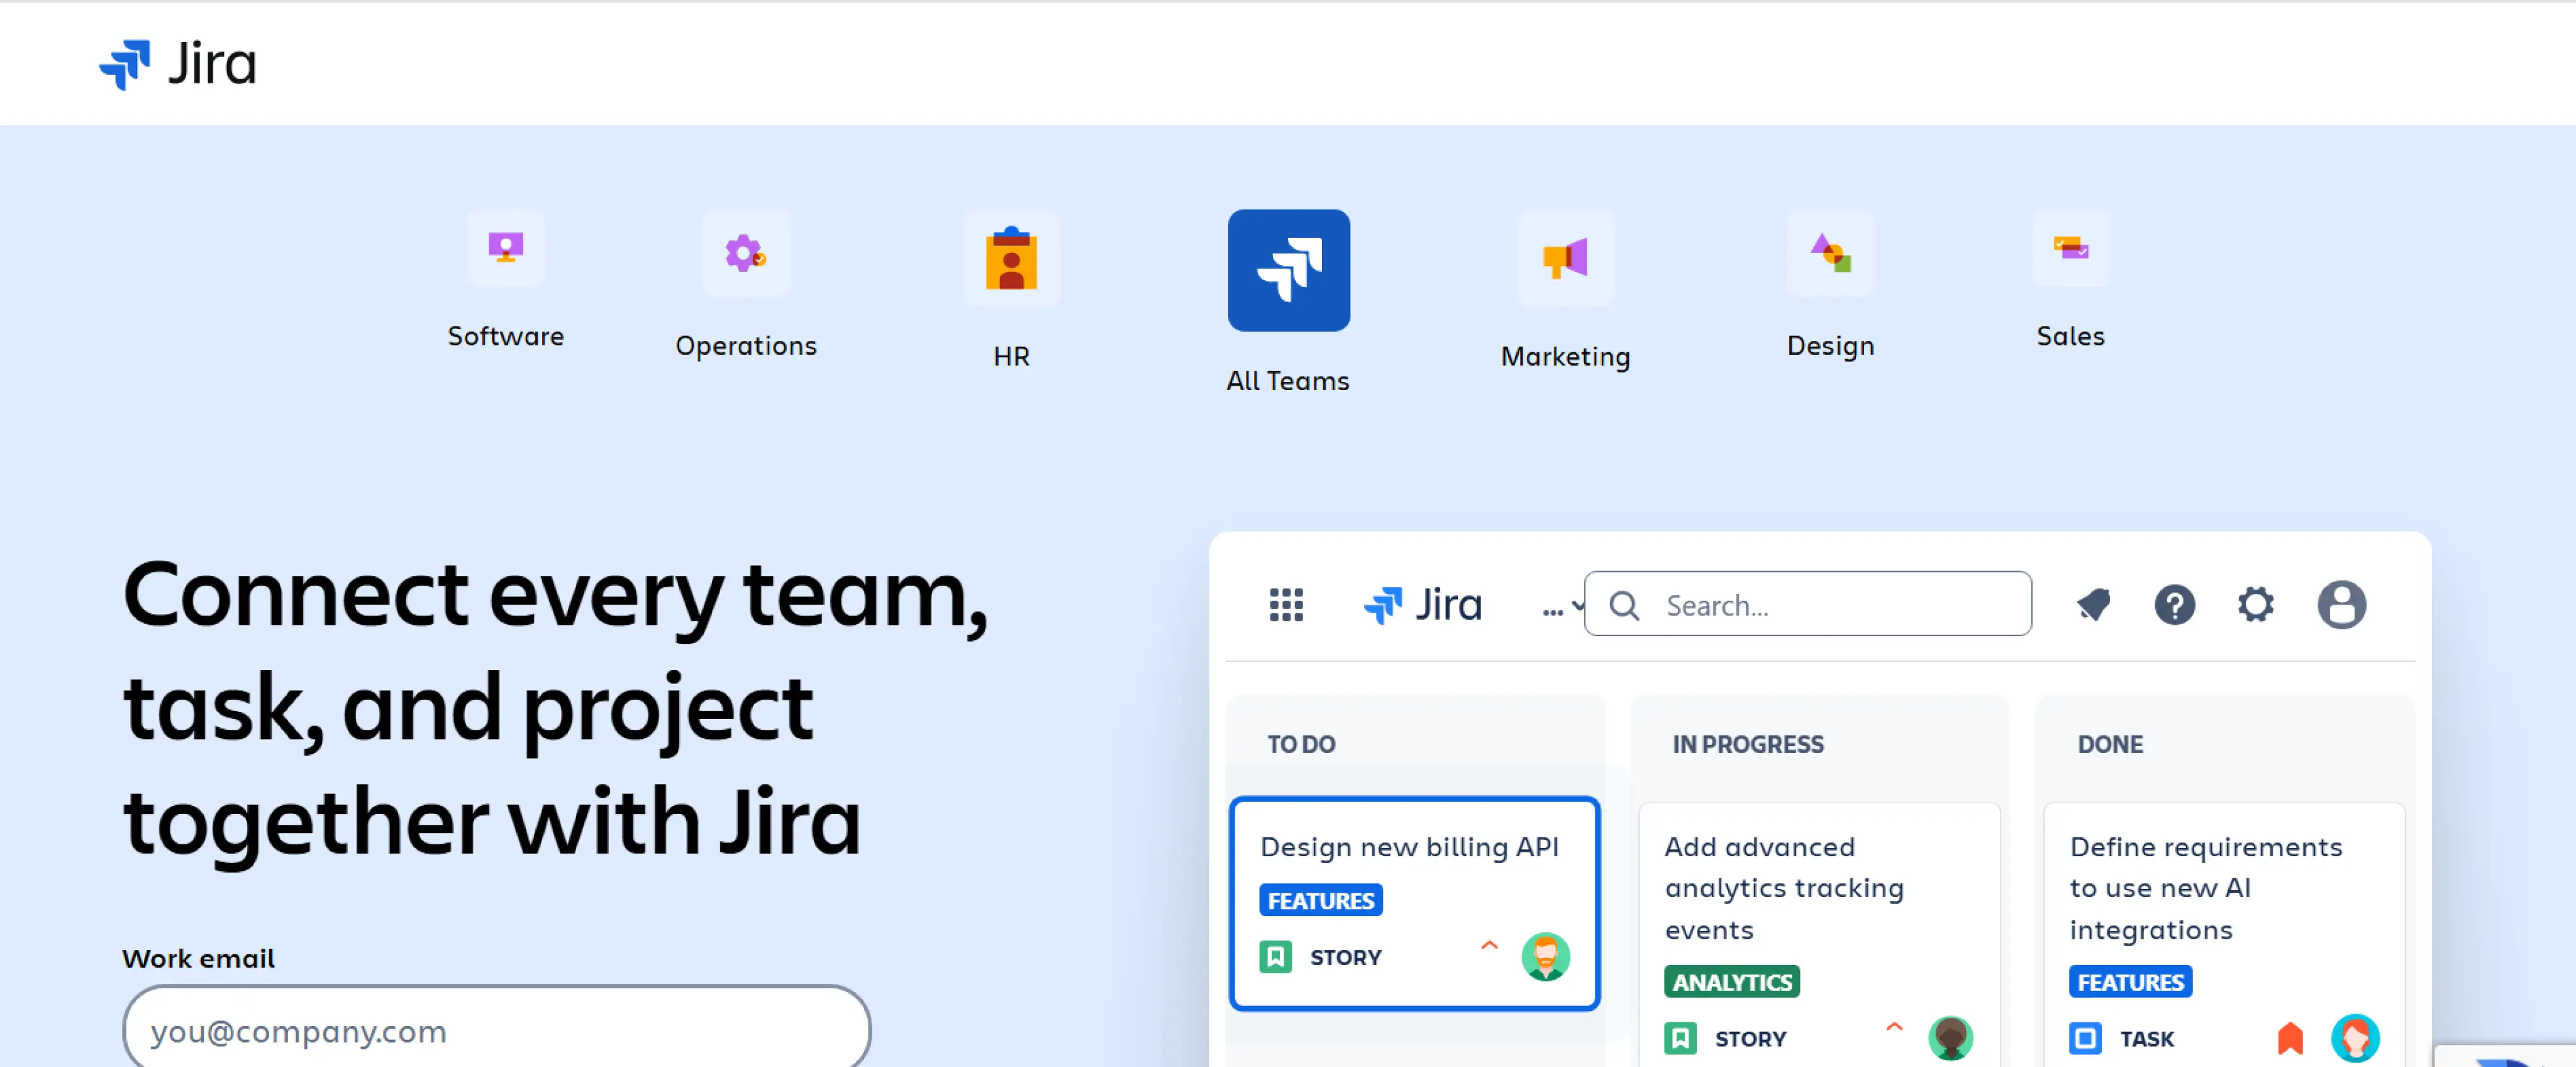Switch to the Sales team tab
This screenshot has height=1067, width=2576.
point(2070,249)
